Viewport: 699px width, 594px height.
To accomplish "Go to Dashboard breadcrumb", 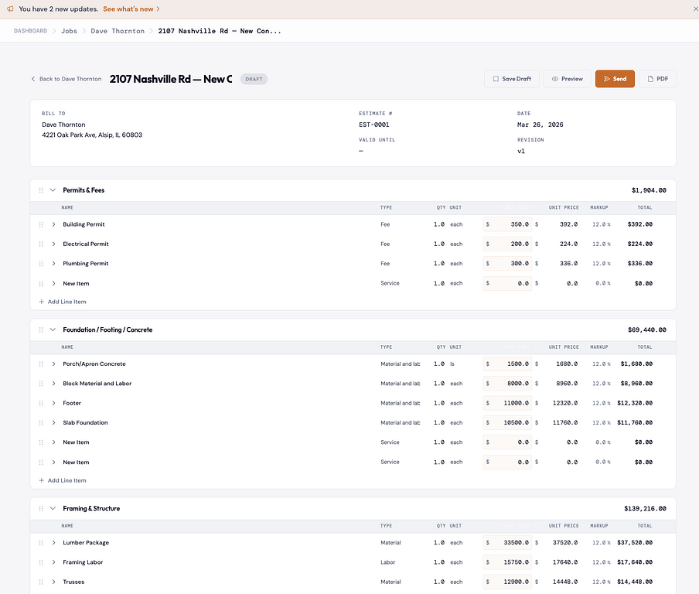I will 30,31.
